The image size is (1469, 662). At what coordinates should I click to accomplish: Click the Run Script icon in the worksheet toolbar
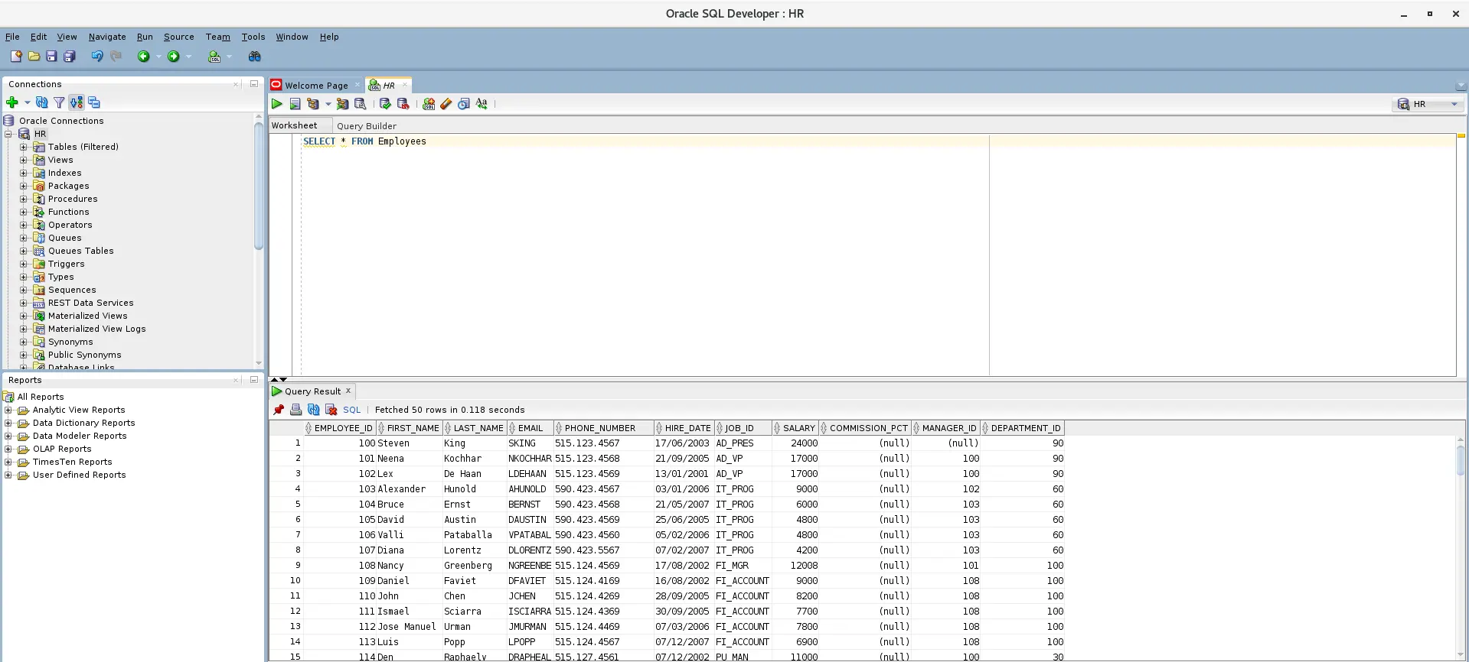295,104
